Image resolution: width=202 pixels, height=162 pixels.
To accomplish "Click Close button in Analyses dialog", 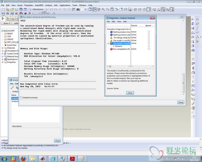I will pos(57,141).
